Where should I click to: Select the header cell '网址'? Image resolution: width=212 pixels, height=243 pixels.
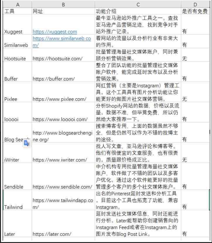coord(63,11)
